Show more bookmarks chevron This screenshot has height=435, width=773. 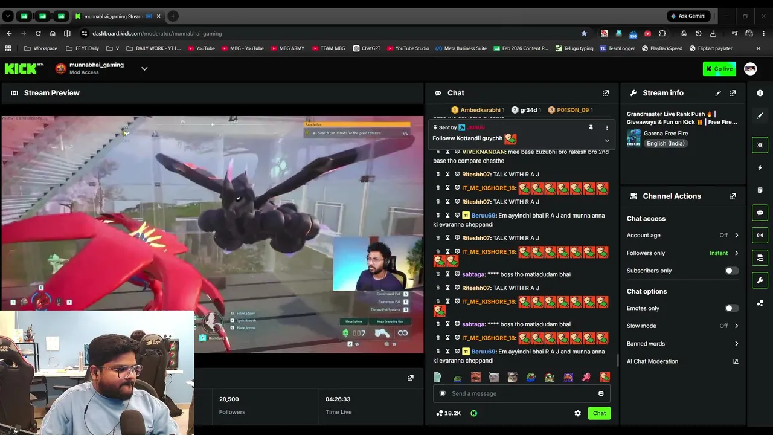point(758,48)
